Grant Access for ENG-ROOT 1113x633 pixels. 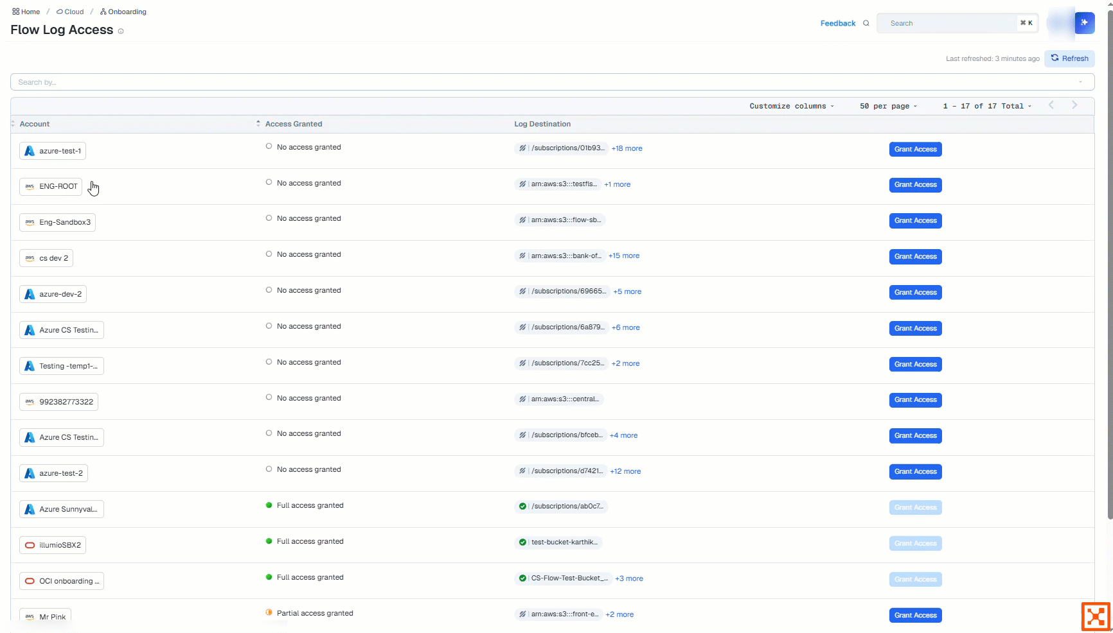coord(915,185)
